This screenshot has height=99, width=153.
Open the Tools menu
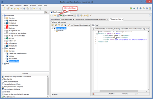click(x=40, y=5)
